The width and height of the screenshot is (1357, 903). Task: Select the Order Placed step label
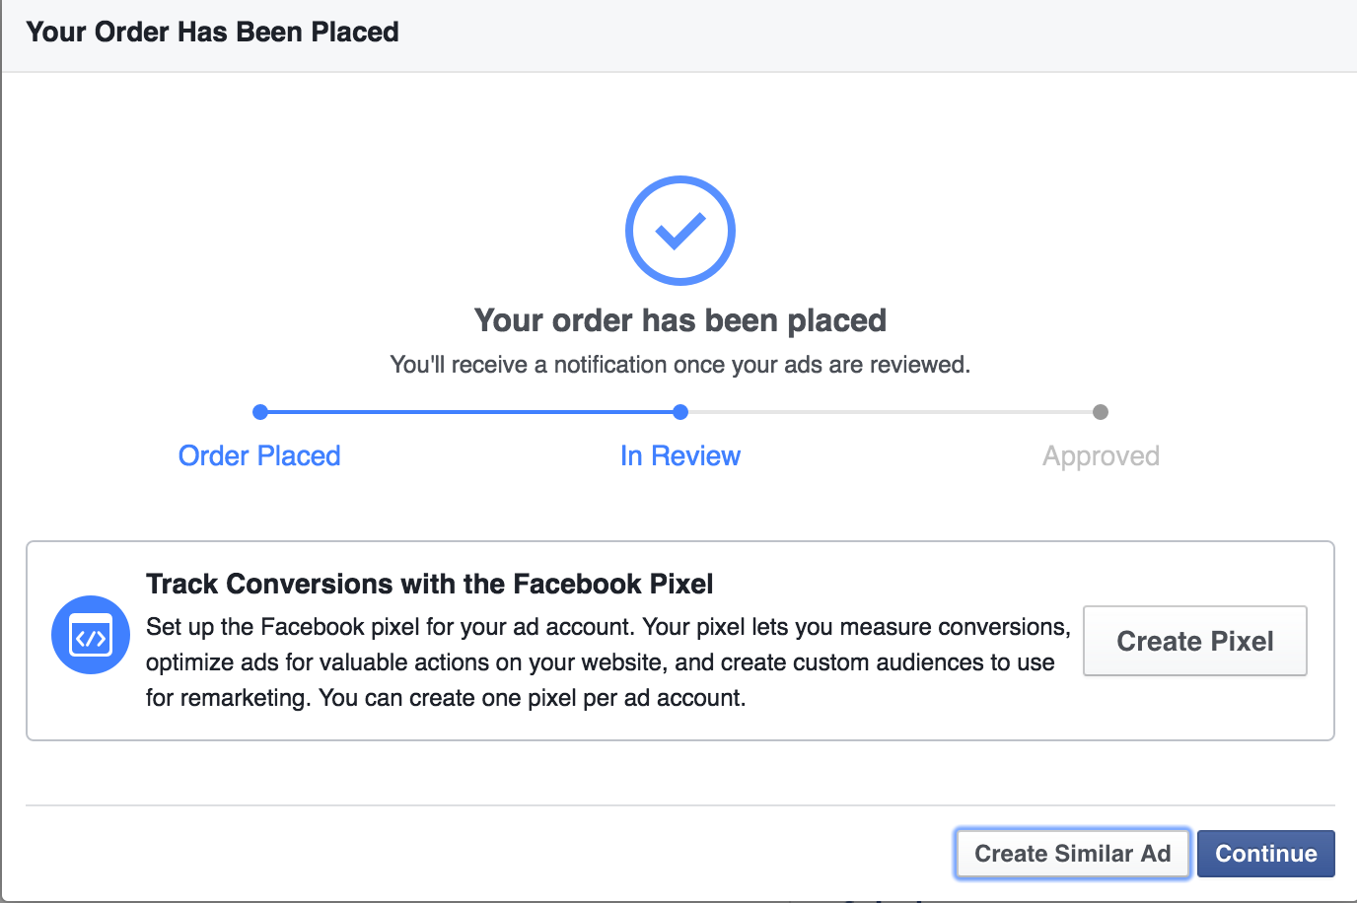259,455
